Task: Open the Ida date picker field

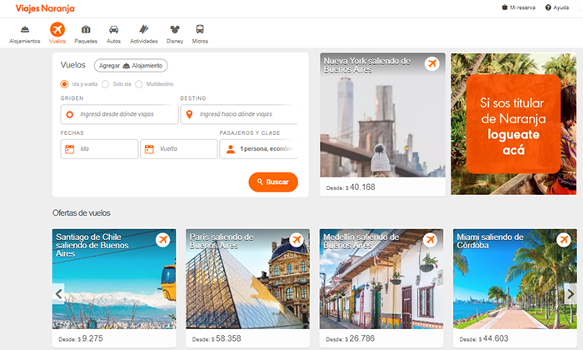Action: tap(99, 149)
